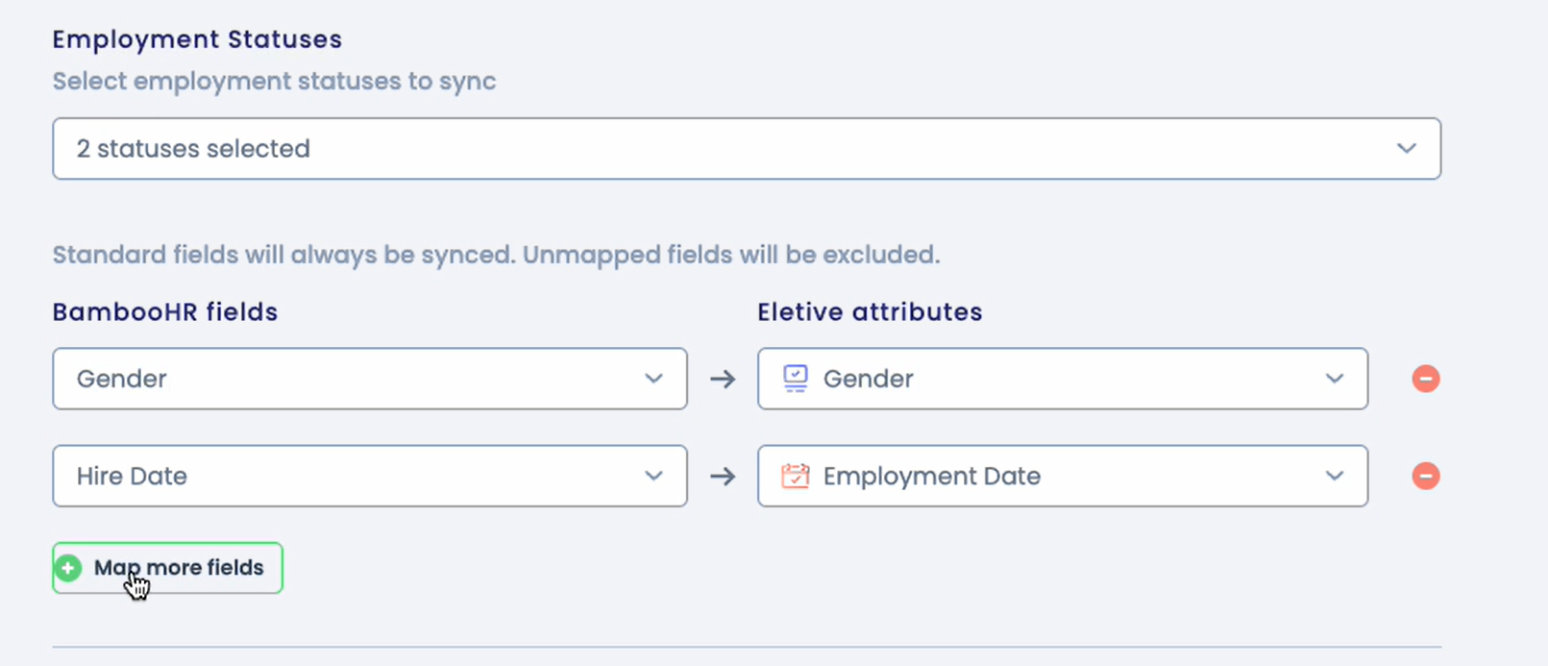Image resolution: width=1548 pixels, height=666 pixels.
Task: Expand the chevron in Eletive Gender box
Action: (1335, 379)
